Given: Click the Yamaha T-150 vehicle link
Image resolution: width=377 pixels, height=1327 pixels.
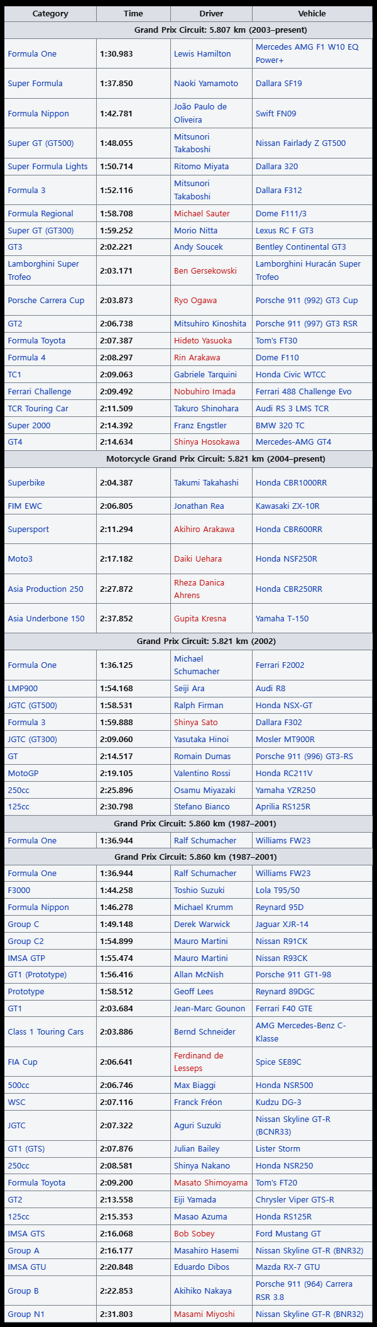Looking at the screenshot, I should coord(282,619).
